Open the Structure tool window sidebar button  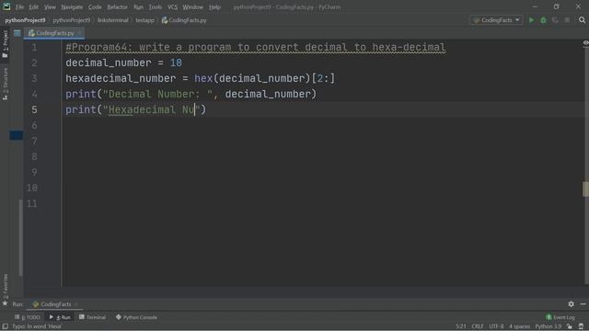[x=5, y=84]
